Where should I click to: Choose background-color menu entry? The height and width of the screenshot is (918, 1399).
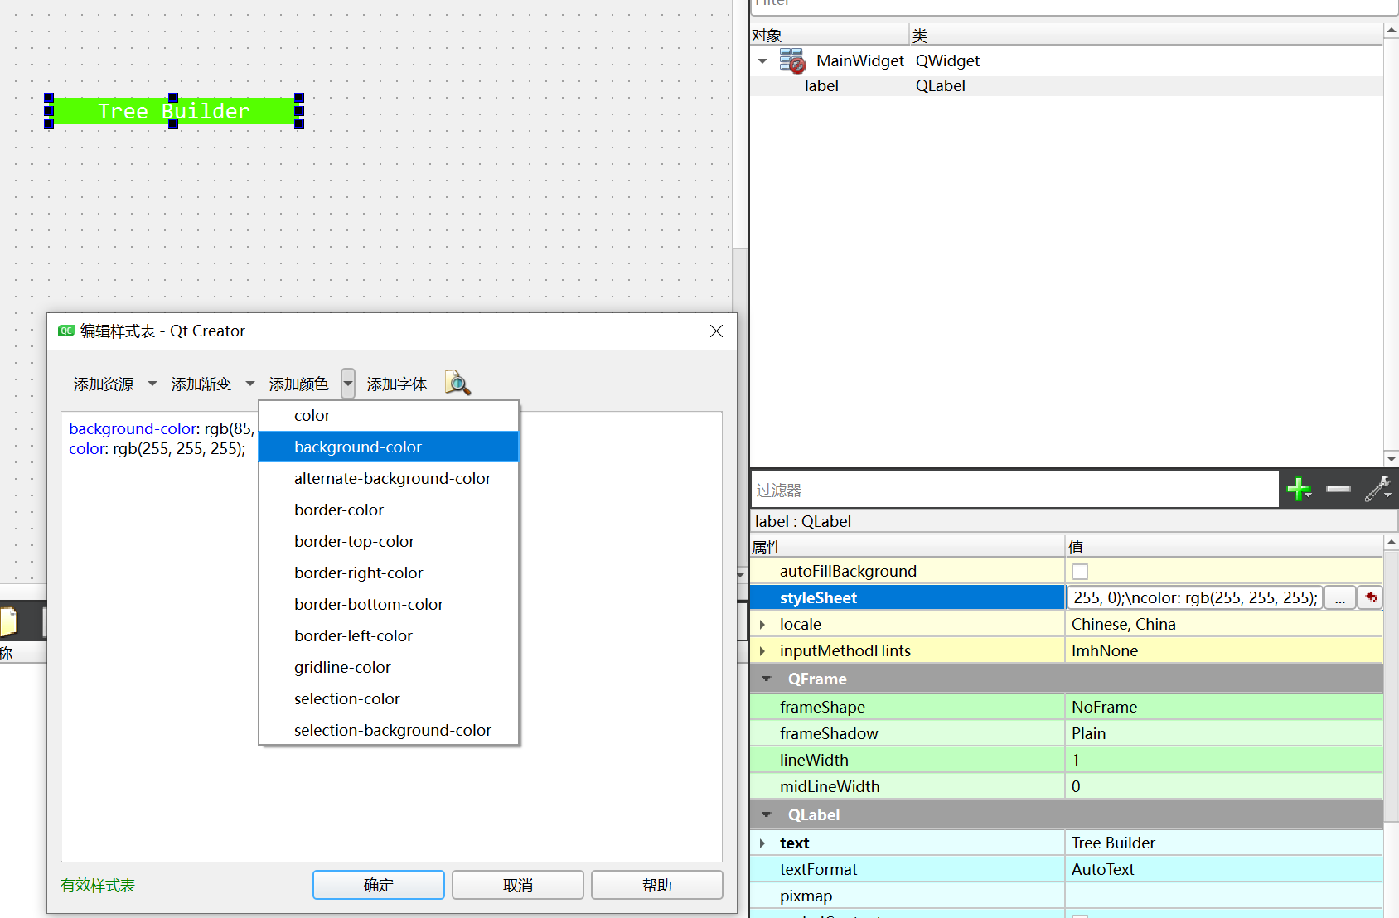389,447
